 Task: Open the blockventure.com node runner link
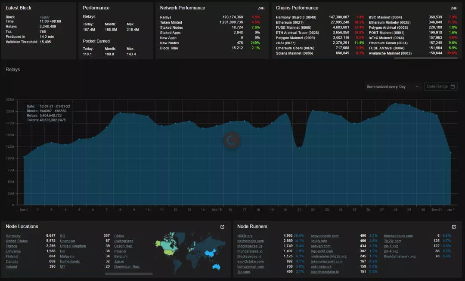point(398,236)
